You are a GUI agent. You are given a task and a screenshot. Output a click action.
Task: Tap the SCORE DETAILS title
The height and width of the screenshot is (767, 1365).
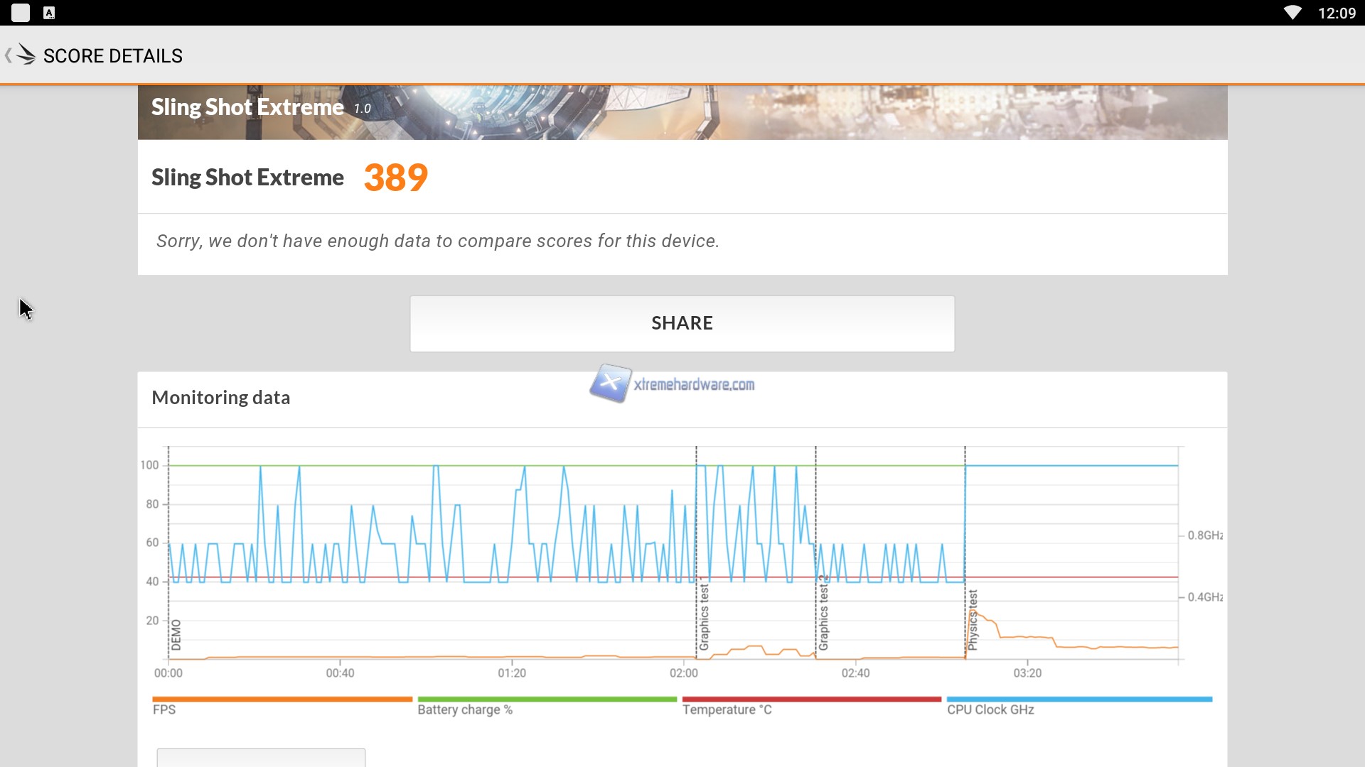(x=112, y=56)
